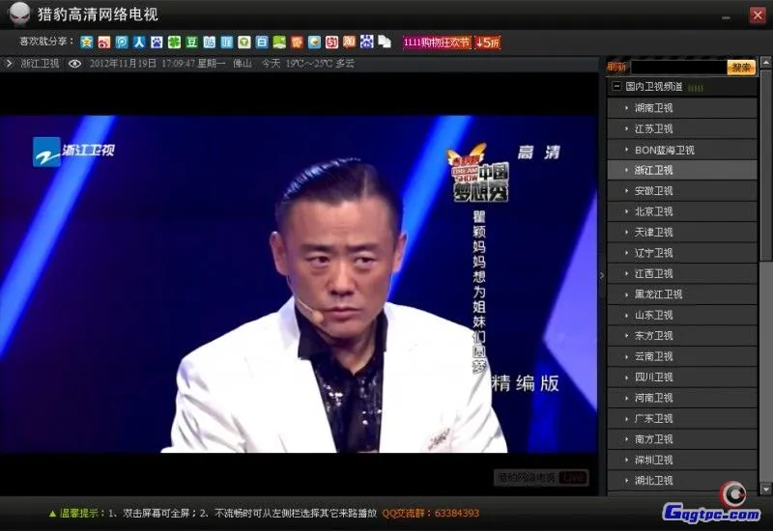
Task: Select 江苏卫视 channel
Action: click(682, 128)
